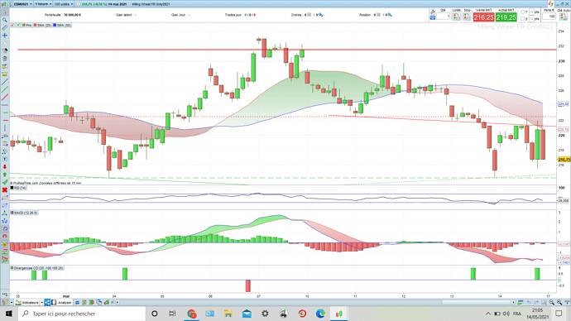Click the red X delete tool
This screenshot has width=571, height=321.
(5, 190)
